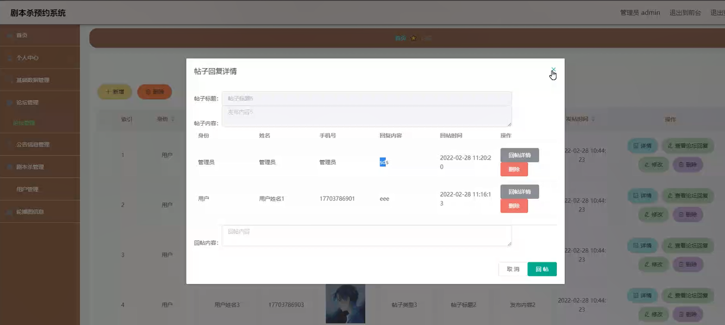
Task: Click 修改 for table row 4
Action: coord(654,315)
